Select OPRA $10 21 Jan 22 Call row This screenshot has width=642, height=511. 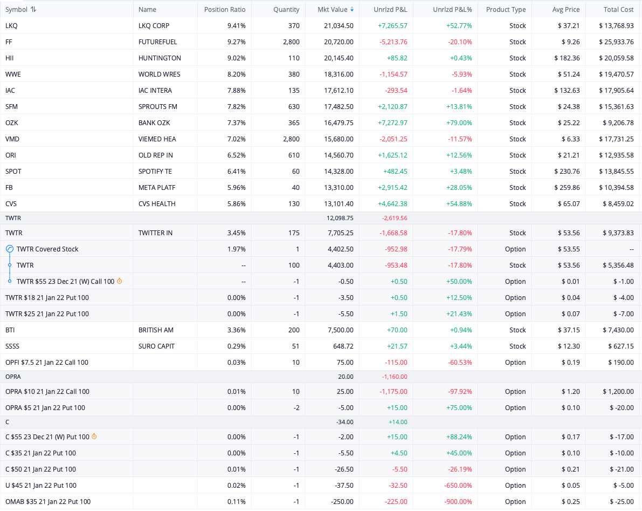(321, 391)
